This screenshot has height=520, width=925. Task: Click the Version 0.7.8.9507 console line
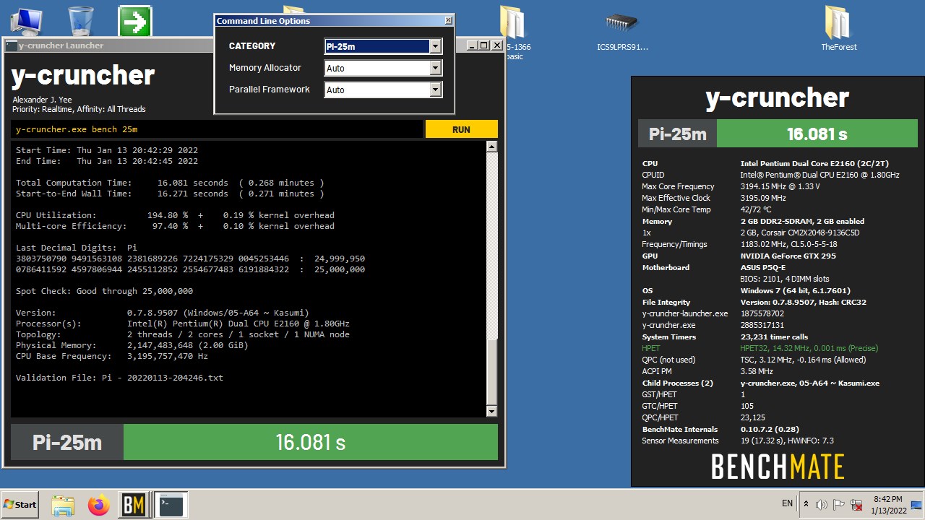coord(163,313)
